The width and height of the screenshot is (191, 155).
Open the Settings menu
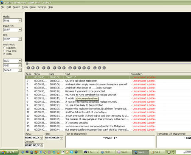42,7
